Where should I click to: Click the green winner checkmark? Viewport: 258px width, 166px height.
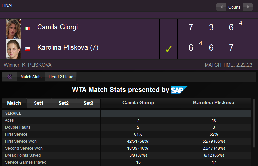[169, 49]
